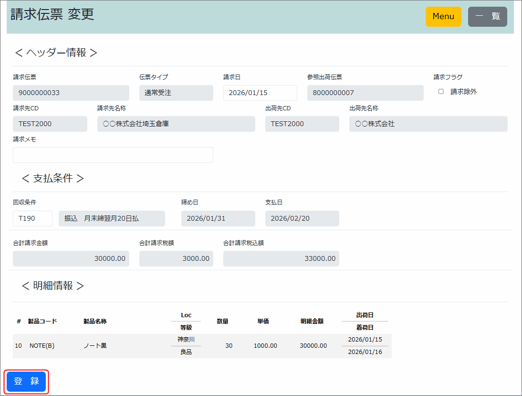Open the 一覧 list button
The image size is (522, 396).
[487, 17]
